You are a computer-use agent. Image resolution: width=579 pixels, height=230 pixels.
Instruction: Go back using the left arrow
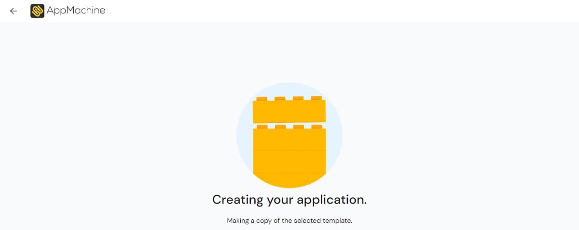14,11
